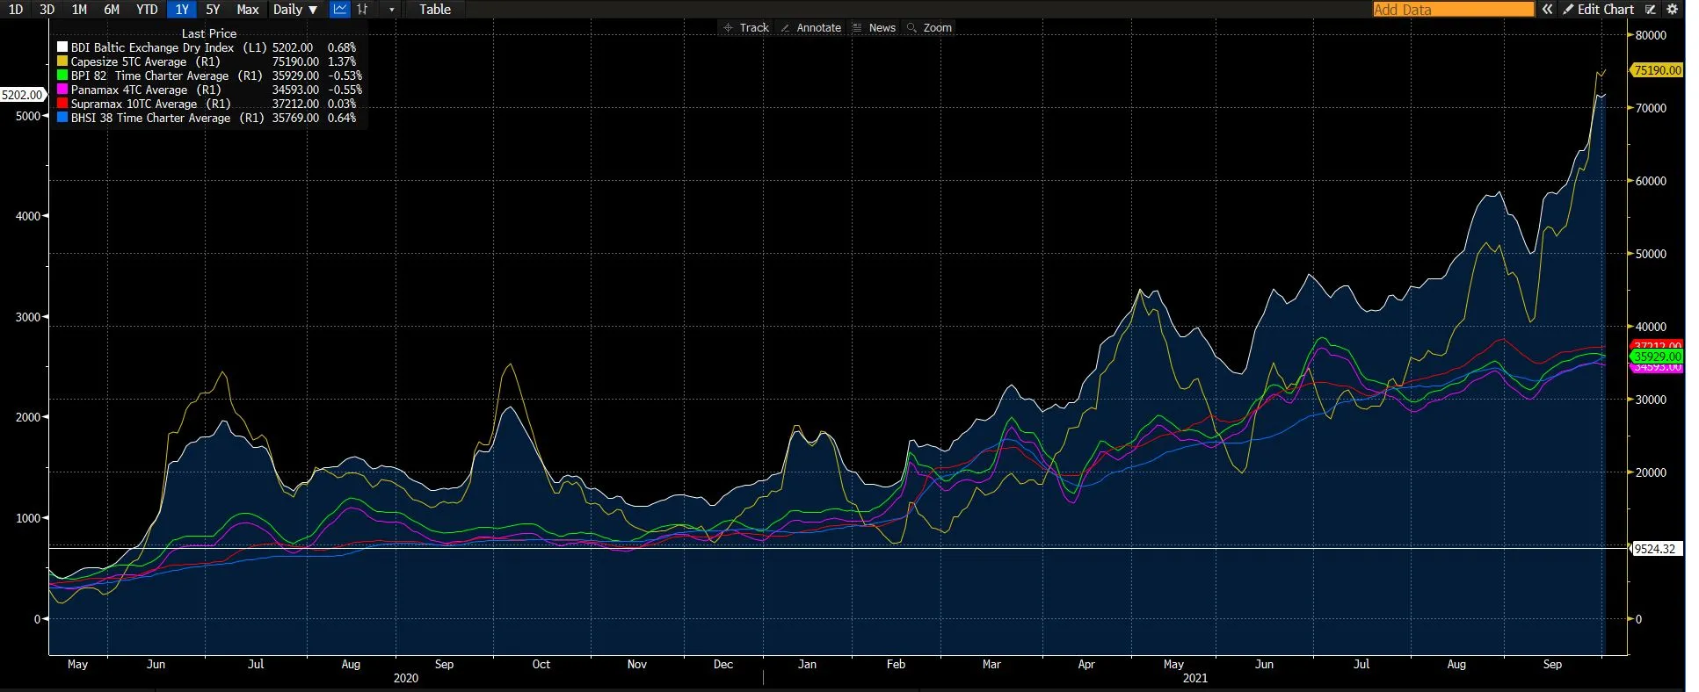Click the yellow 75190.00 right axis tag
This screenshot has height=692, width=1699.
(x=1657, y=70)
